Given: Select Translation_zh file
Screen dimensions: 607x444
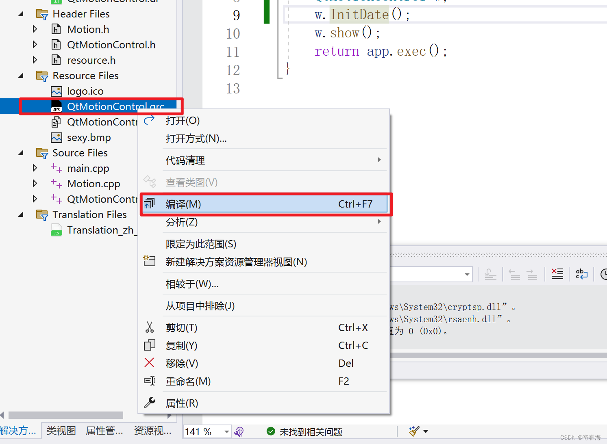Looking at the screenshot, I should tap(102, 230).
